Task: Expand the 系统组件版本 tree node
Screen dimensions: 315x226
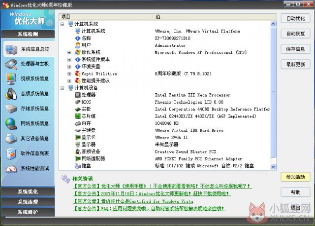Action: (x=69, y=60)
